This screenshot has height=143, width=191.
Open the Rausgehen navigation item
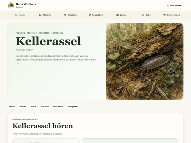(x=96, y=15)
